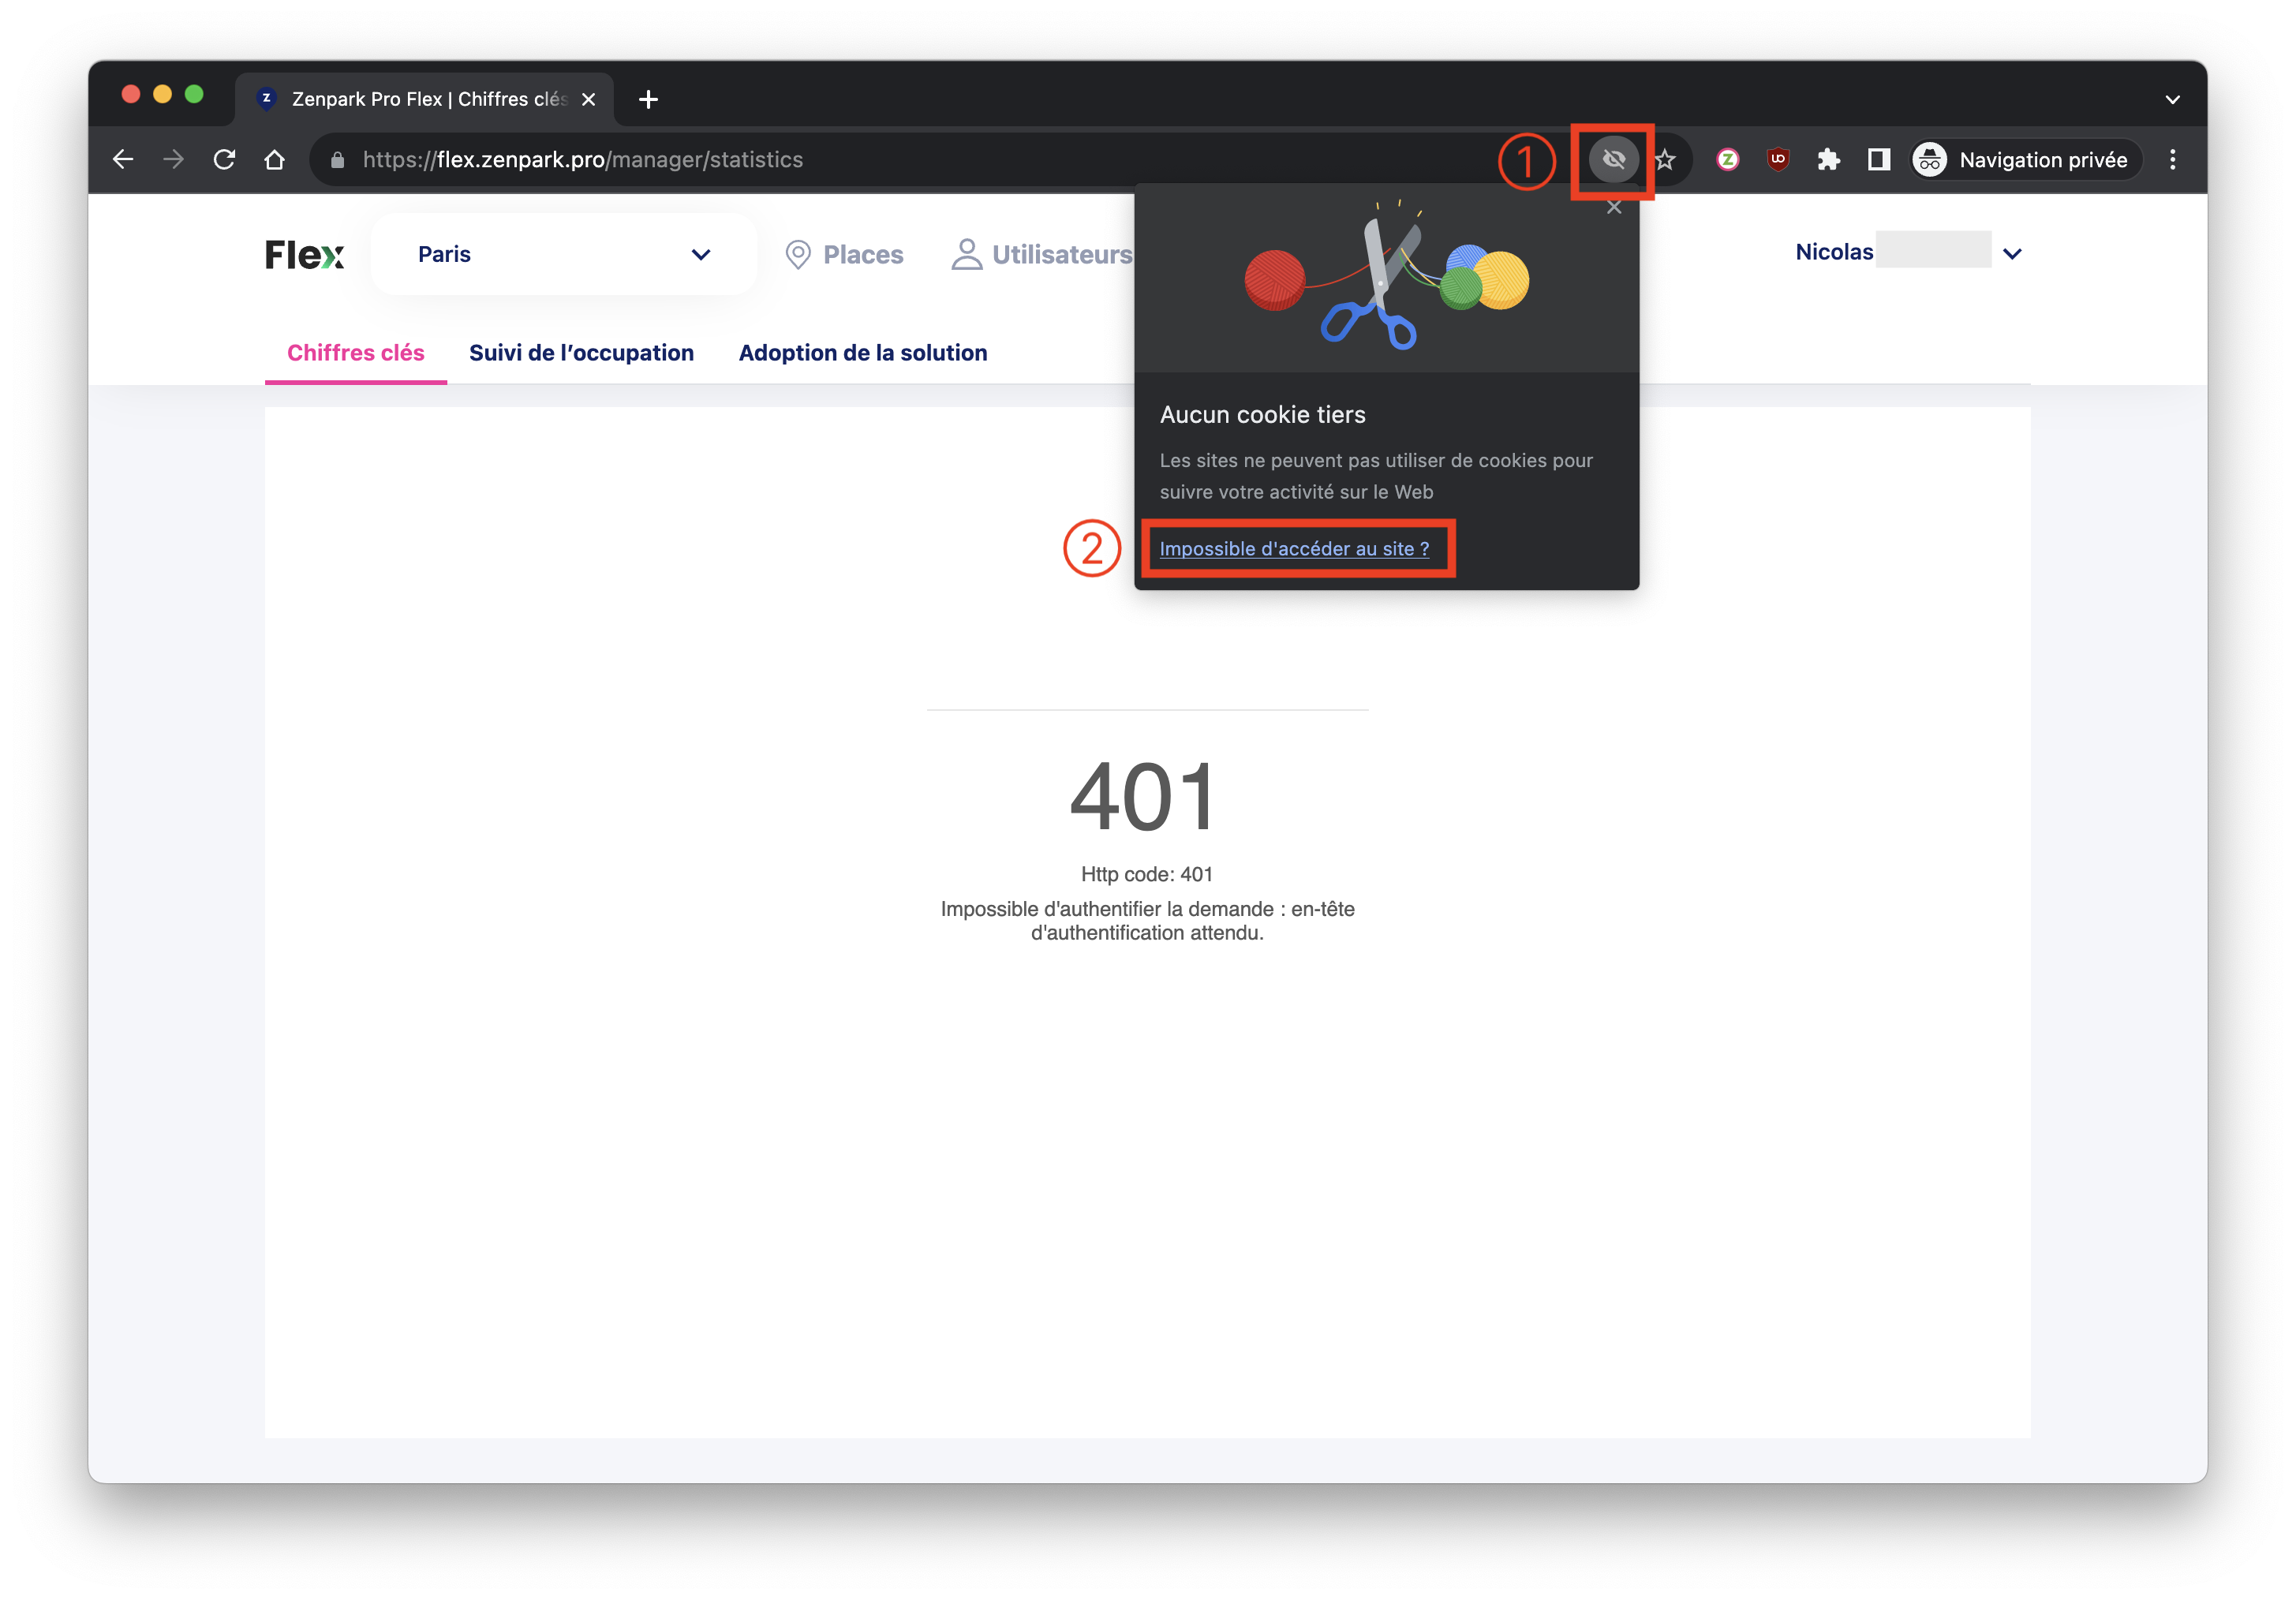Open the uBlock Origin extension icon
Screen dimensions: 2296x1600
[1778, 160]
